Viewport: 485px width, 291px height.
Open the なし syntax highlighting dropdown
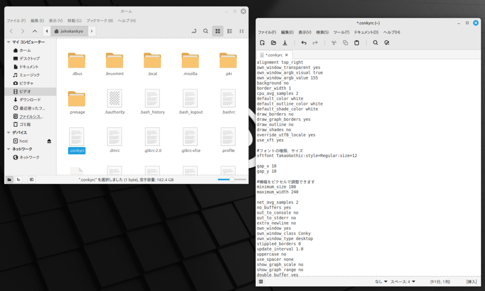point(380,282)
